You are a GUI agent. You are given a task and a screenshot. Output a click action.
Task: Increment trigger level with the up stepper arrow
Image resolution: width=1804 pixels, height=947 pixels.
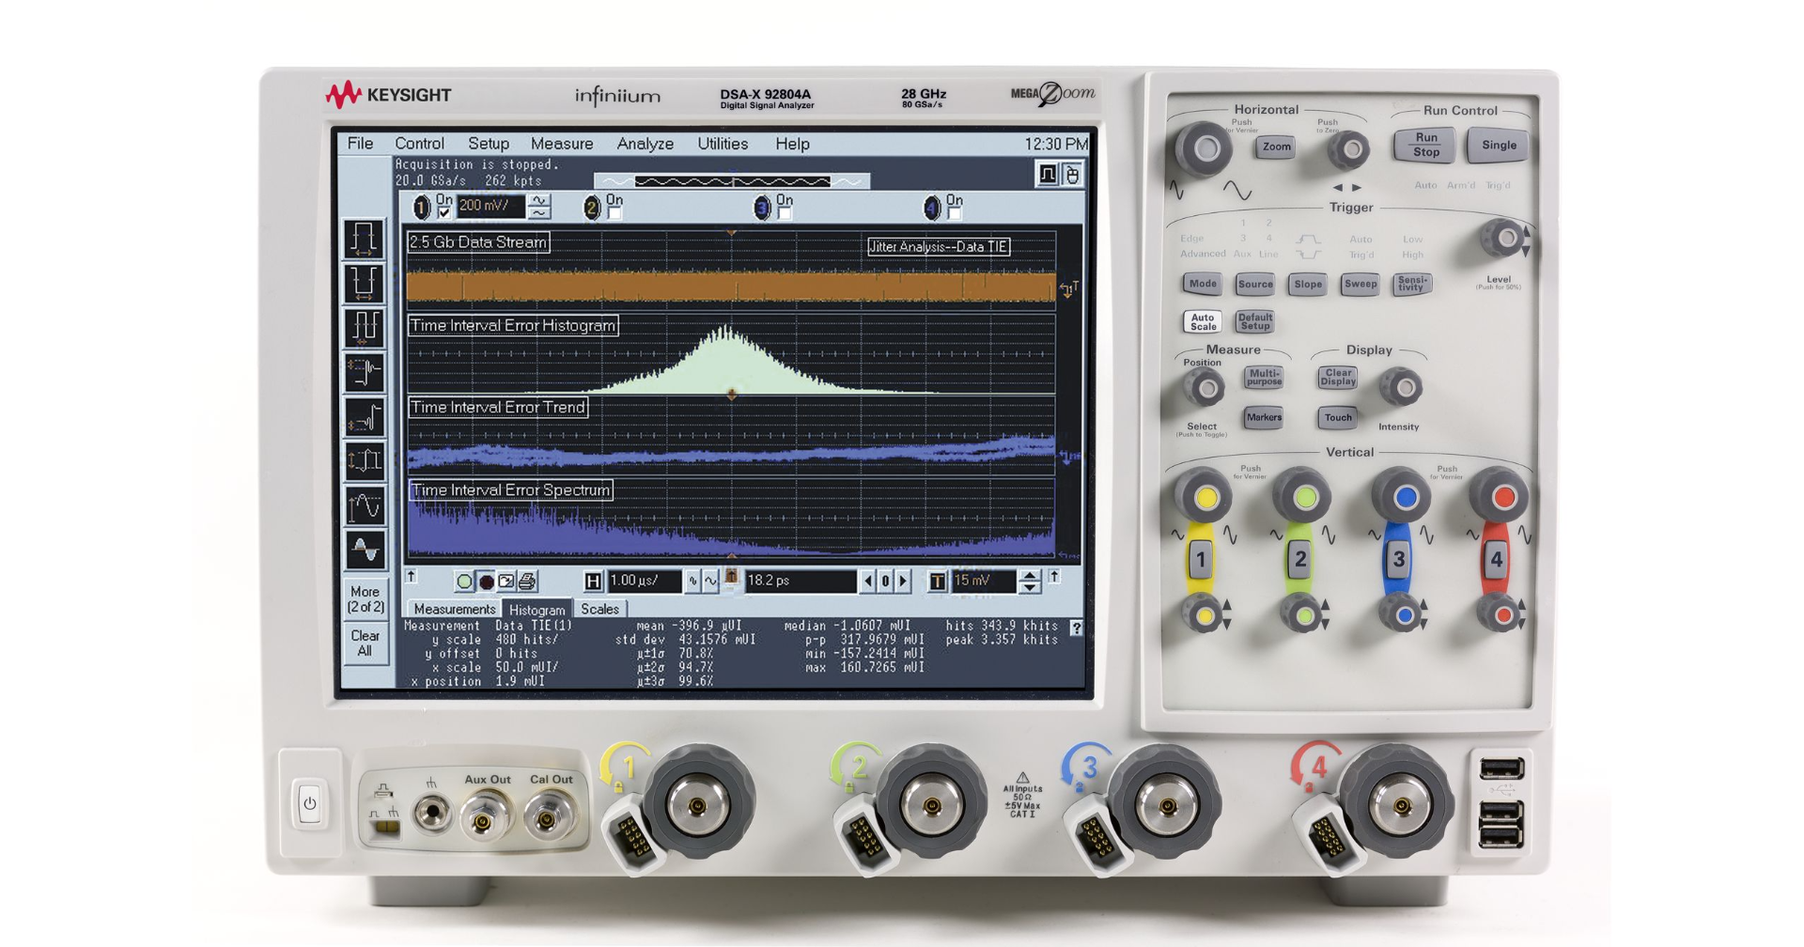pos(1030,575)
